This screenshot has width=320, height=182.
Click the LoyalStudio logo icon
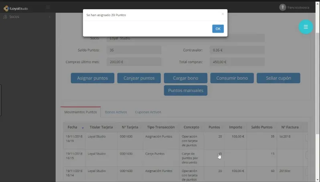(x=6, y=8)
